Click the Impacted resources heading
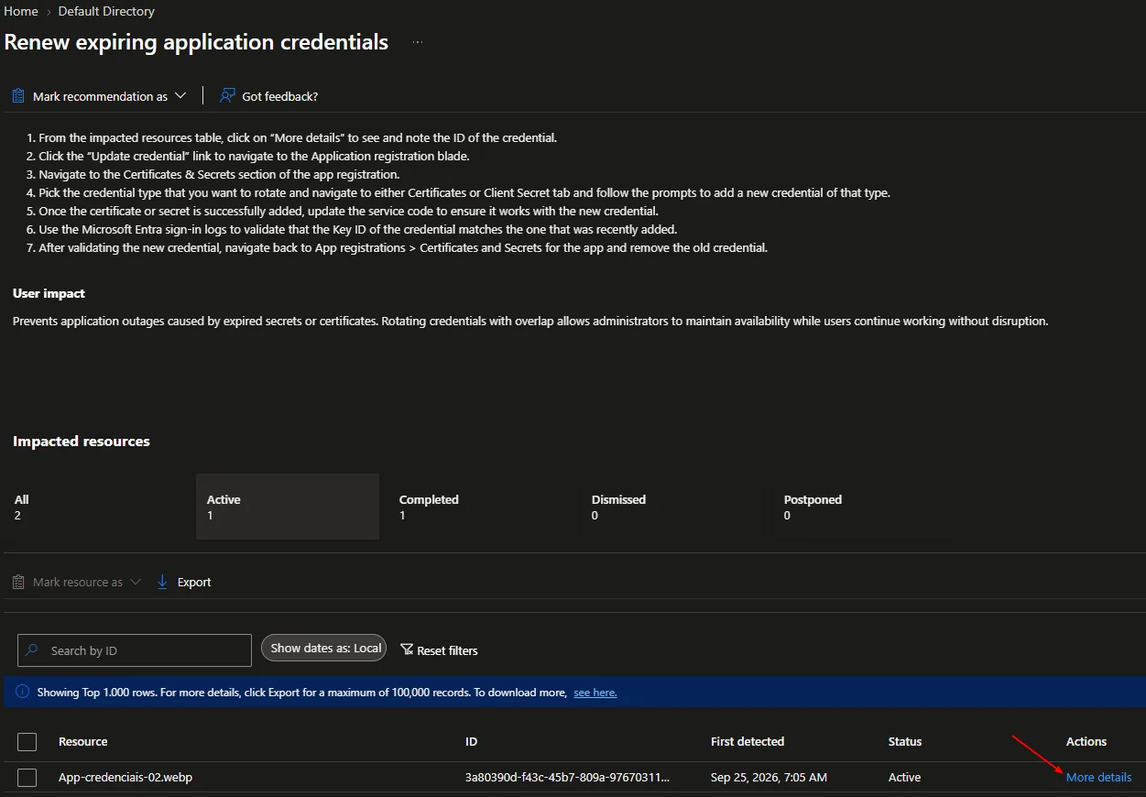The image size is (1146, 797). (82, 441)
